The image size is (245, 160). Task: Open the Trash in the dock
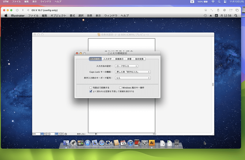click(177, 143)
